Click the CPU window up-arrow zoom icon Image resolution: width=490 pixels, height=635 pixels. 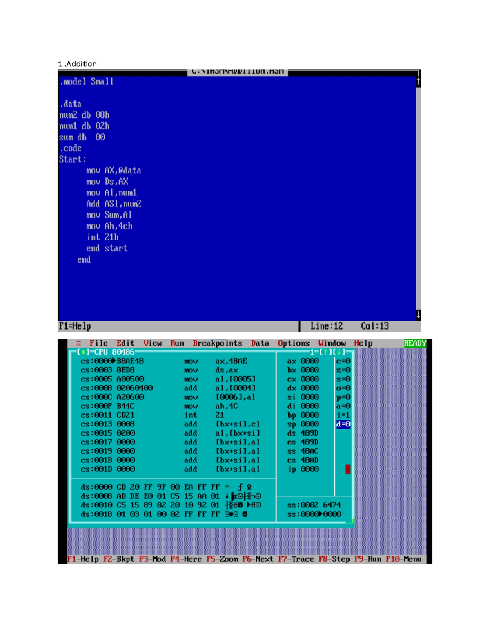[325, 352]
